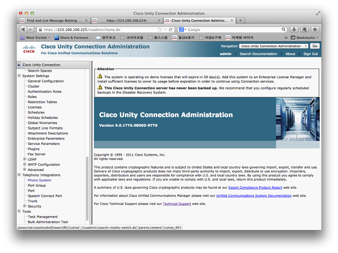Select the Cisco Unity Connection Adminis tab

(x=200, y=20)
